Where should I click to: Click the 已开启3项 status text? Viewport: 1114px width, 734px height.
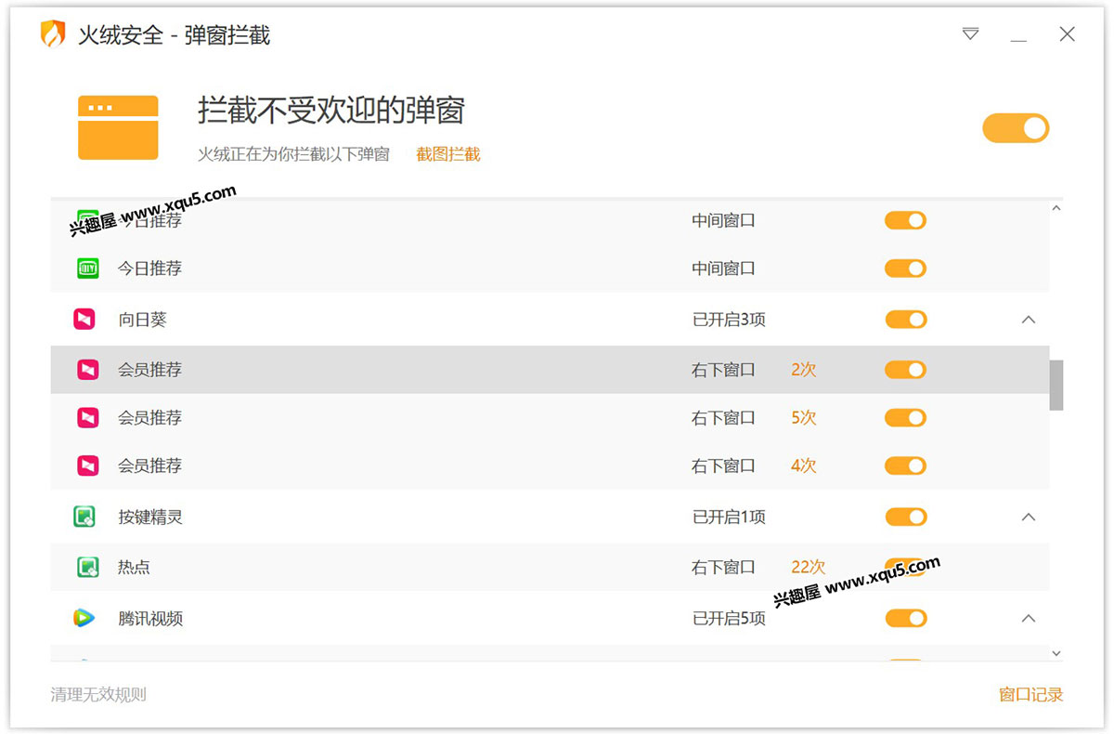pyautogui.click(x=729, y=320)
